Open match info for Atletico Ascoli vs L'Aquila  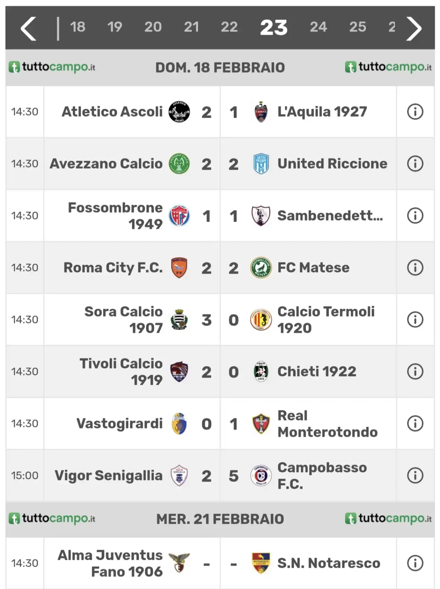click(x=415, y=112)
